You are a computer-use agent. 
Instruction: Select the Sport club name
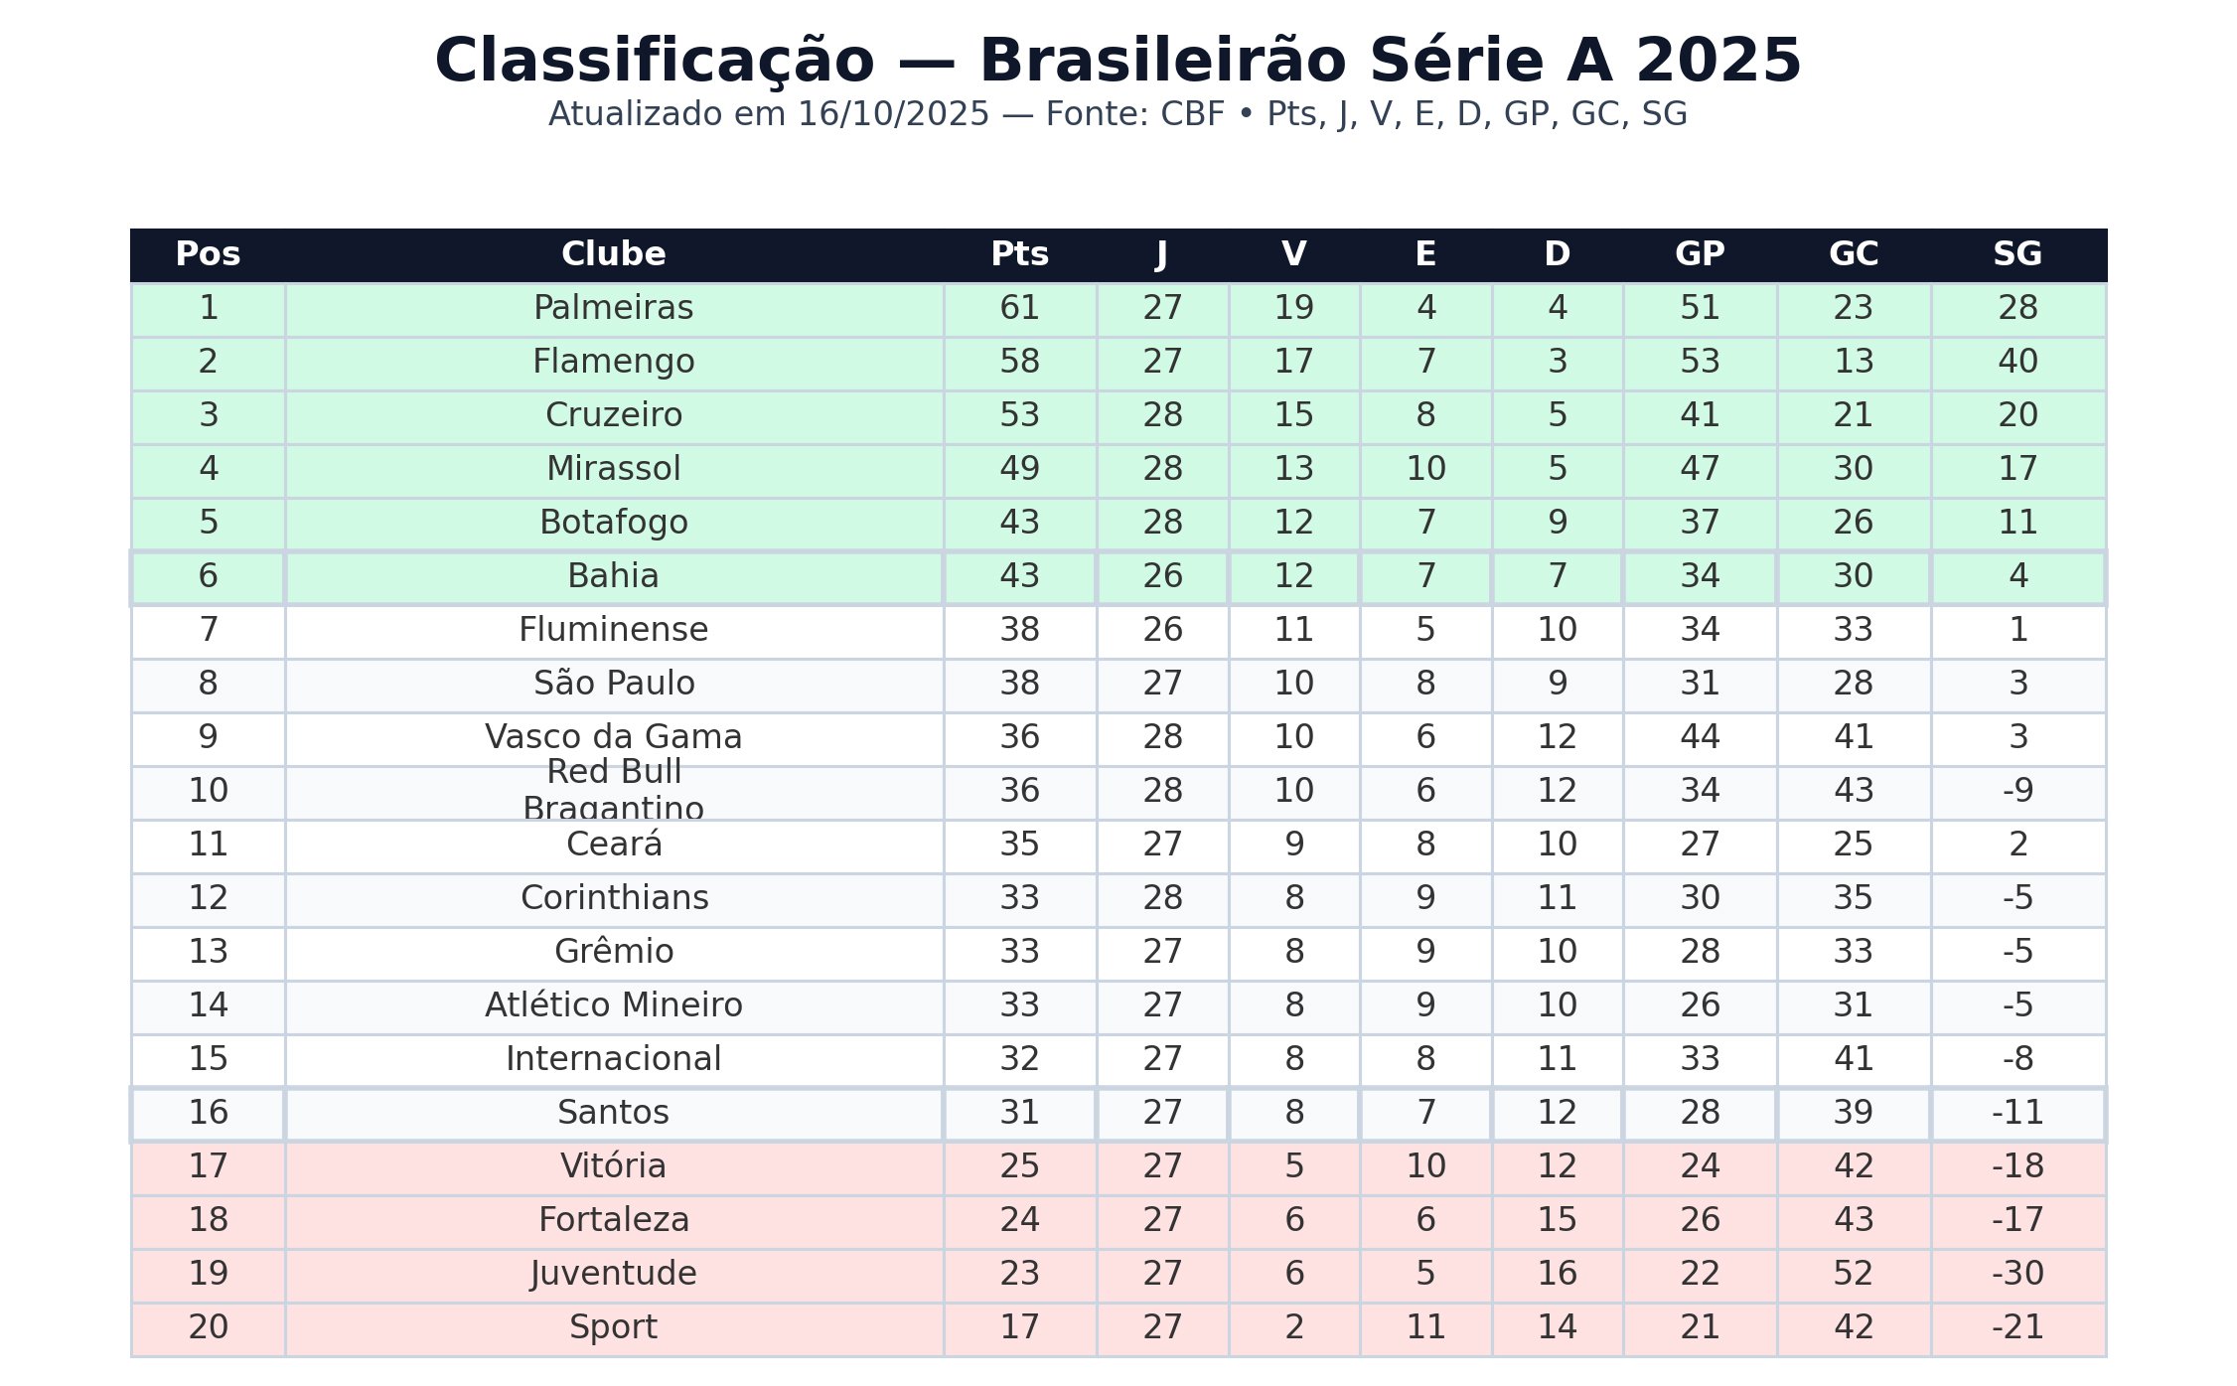tap(613, 1328)
